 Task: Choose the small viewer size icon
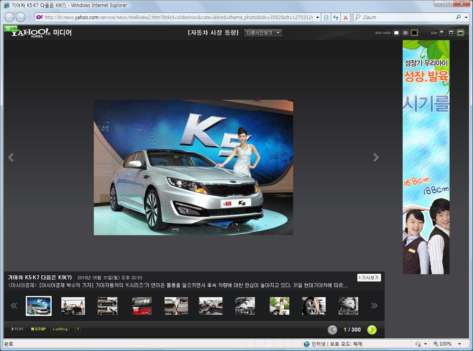(x=442, y=33)
